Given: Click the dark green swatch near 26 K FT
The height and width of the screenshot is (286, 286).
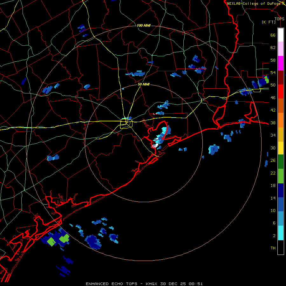Looking at the screenshot, I should pos(281,162).
